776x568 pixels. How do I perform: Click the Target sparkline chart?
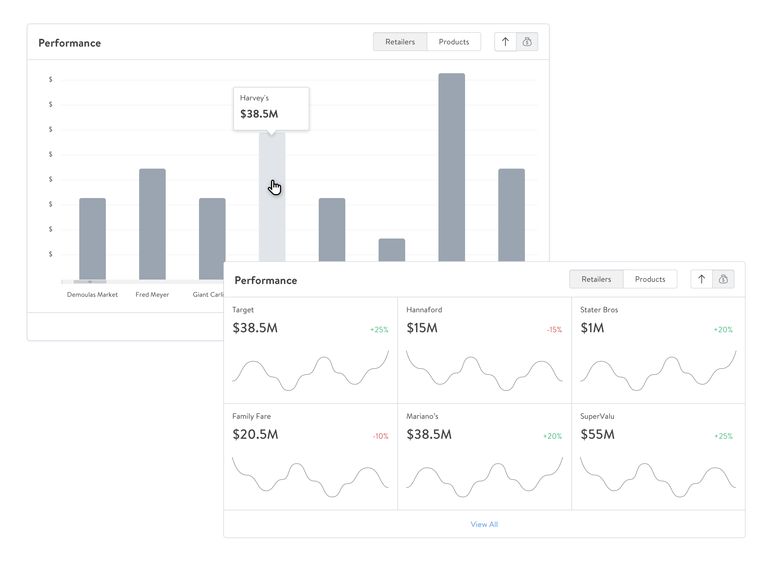(x=310, y=370)
